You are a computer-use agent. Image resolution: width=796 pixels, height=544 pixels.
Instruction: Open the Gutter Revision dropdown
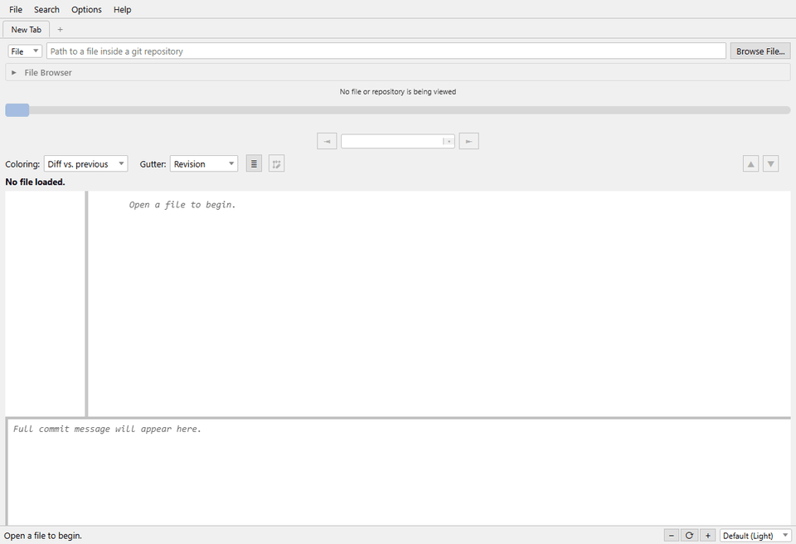click(204, 164)
